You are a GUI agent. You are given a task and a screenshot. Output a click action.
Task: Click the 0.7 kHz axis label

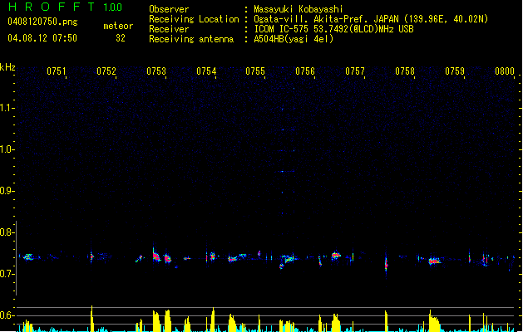point(7,274)
